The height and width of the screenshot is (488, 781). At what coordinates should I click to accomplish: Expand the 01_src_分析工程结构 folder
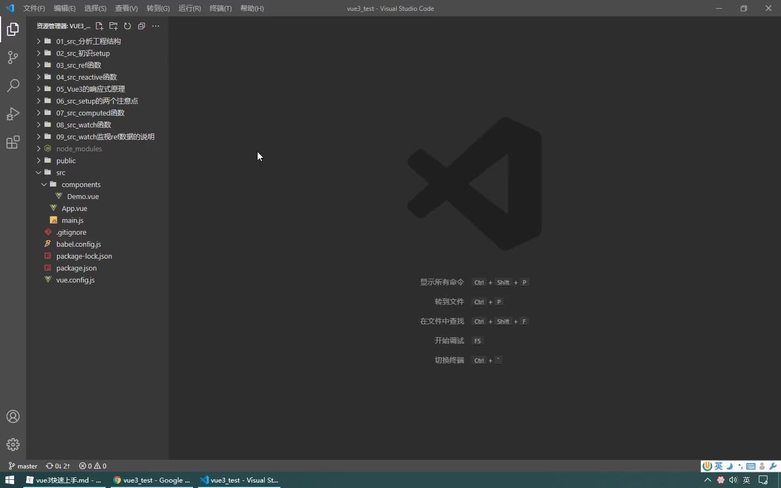(x=88, y=41)
